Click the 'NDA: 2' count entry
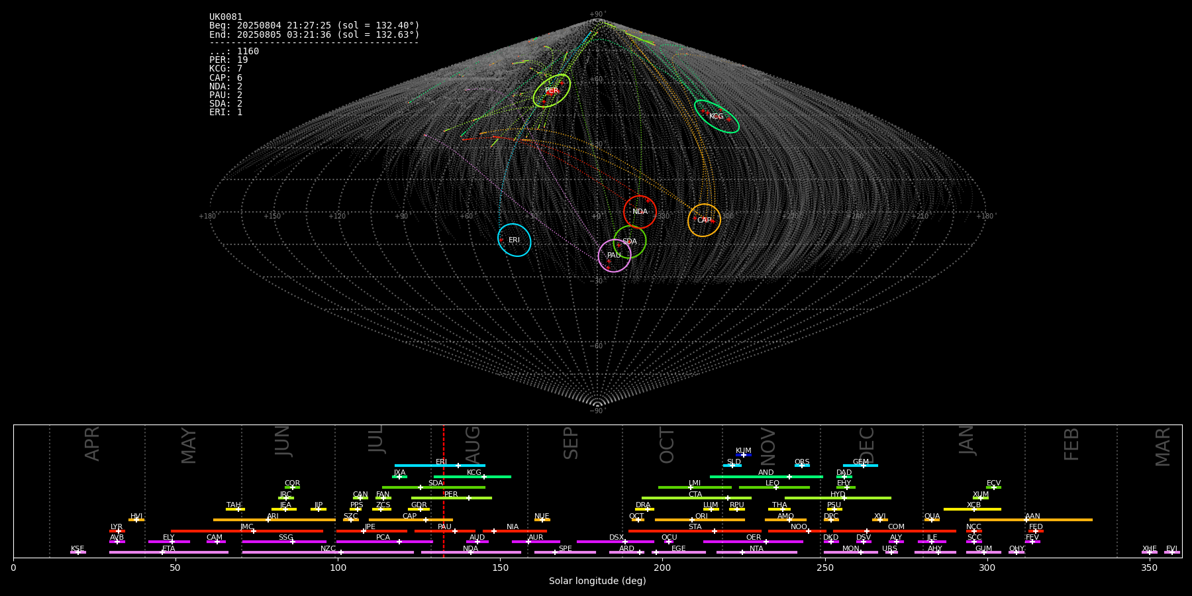This screenshot has width=1192, height=596. pos(226,86)
